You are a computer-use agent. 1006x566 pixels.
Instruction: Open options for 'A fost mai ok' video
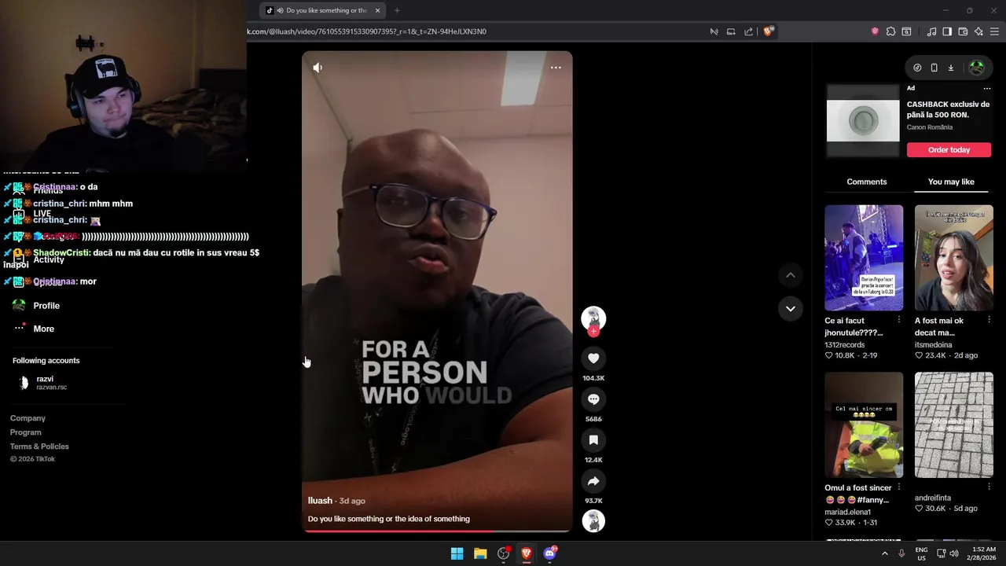coord(989,320)
